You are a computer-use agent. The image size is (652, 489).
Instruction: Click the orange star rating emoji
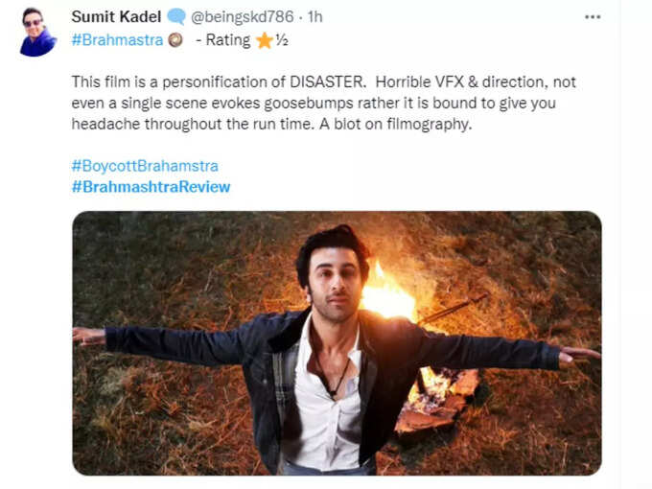point(265,40)
